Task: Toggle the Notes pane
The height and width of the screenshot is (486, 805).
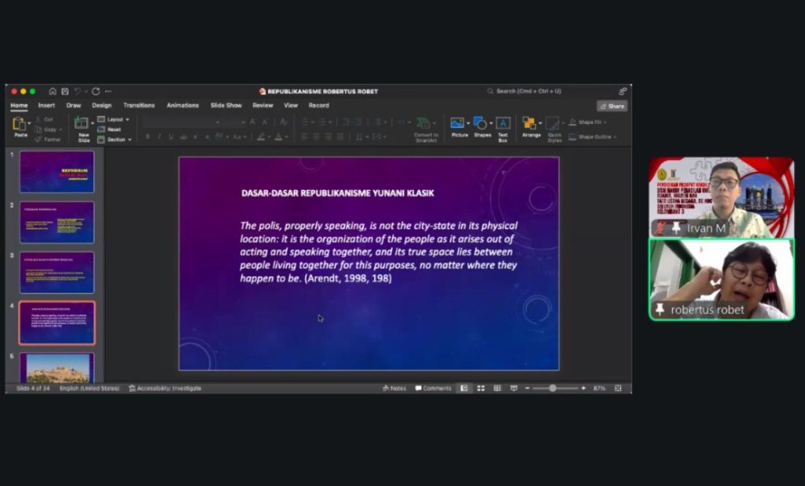Action: (x=395, y=388)
